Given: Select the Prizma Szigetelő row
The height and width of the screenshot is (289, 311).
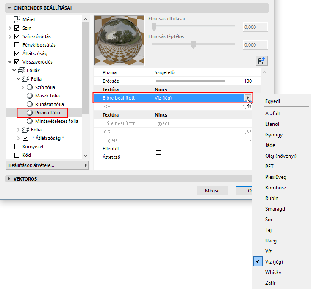Looking at the screenshot, I should point(177,72).
